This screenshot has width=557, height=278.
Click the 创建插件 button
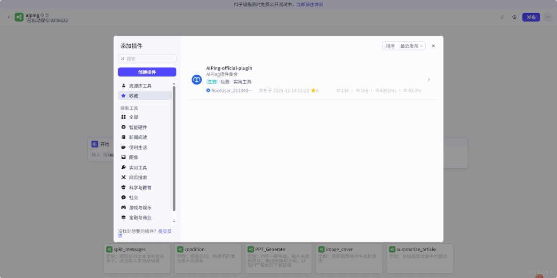coord(147,71)
